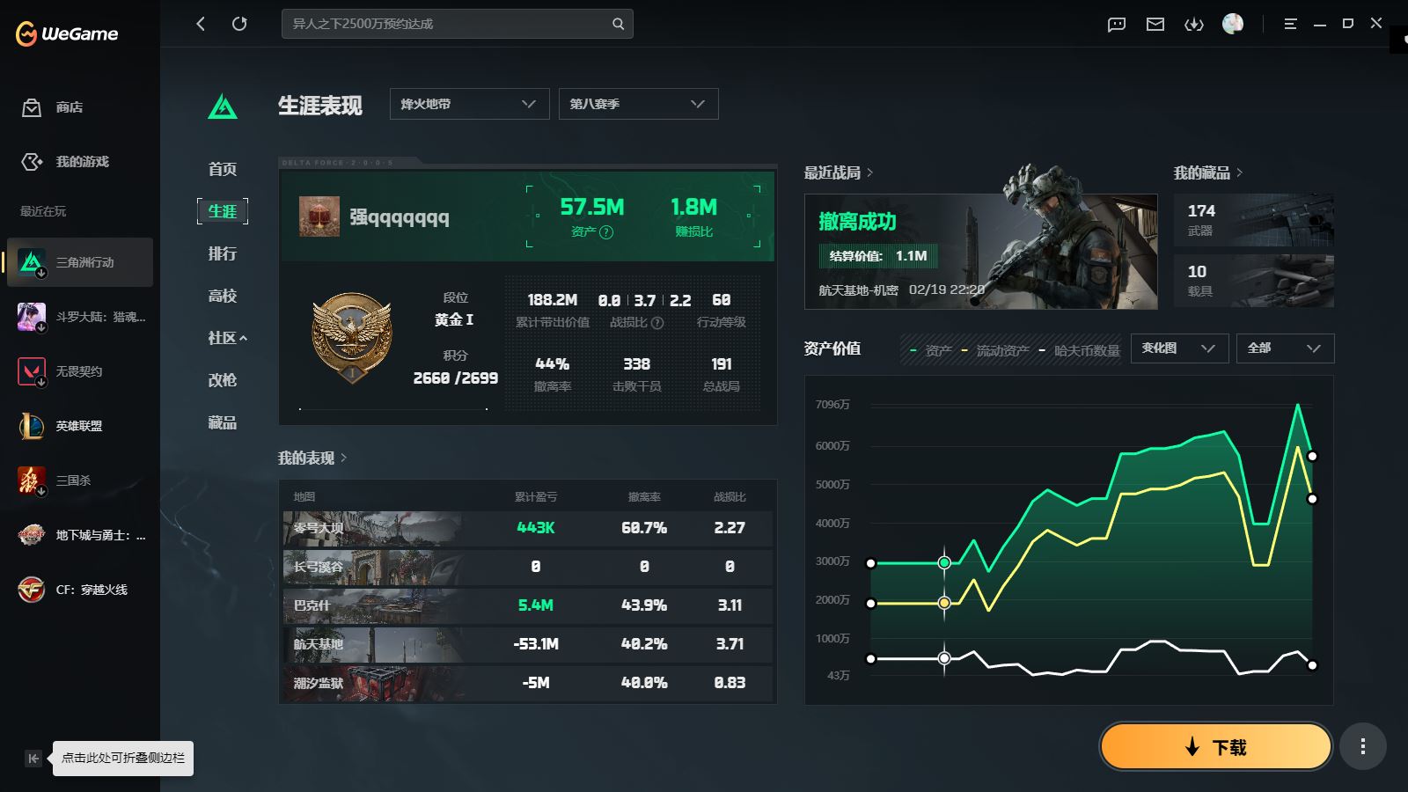Open the mail inbox icon
The width and height of the screenshot is (1408, 792).
(x=1155, y=24)
